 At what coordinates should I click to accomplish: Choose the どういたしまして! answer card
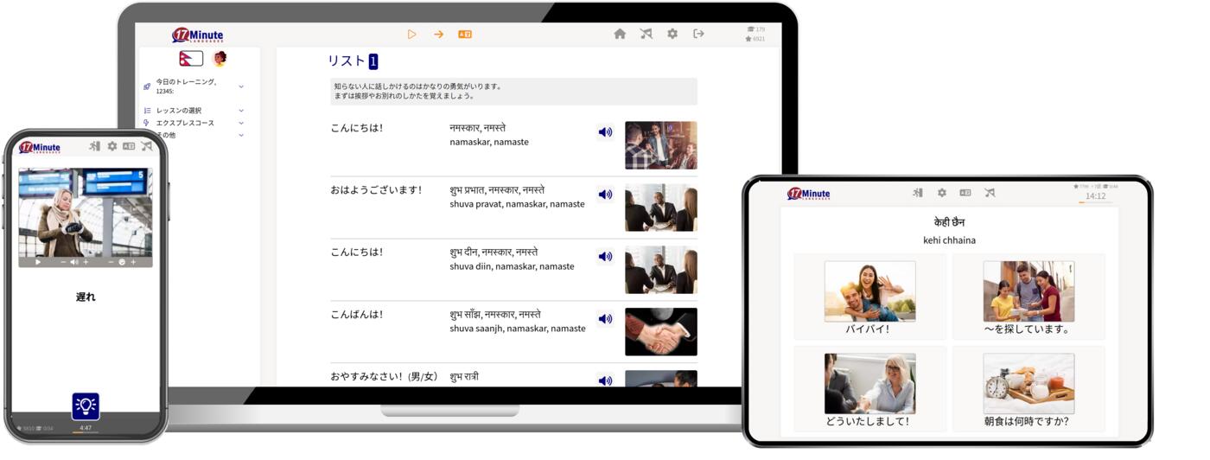869,389
